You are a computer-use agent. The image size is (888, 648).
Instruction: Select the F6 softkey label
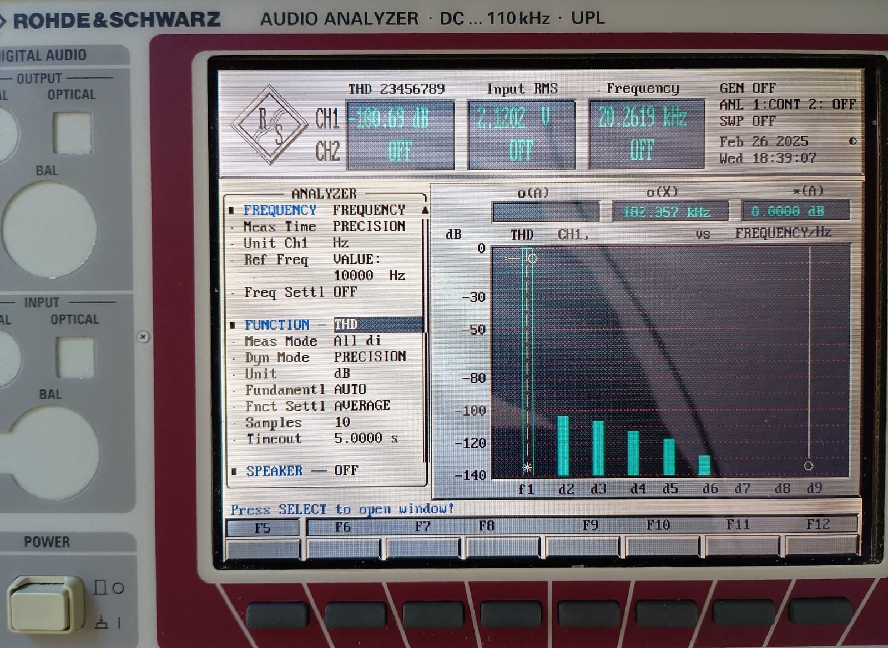(342, 527)
